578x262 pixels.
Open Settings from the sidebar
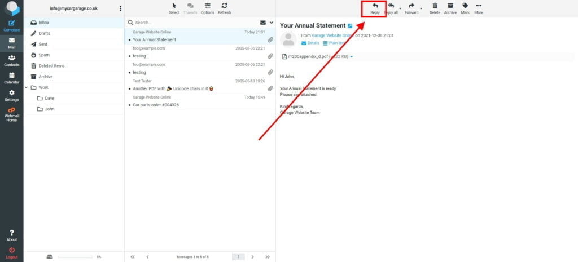point(11,96)
